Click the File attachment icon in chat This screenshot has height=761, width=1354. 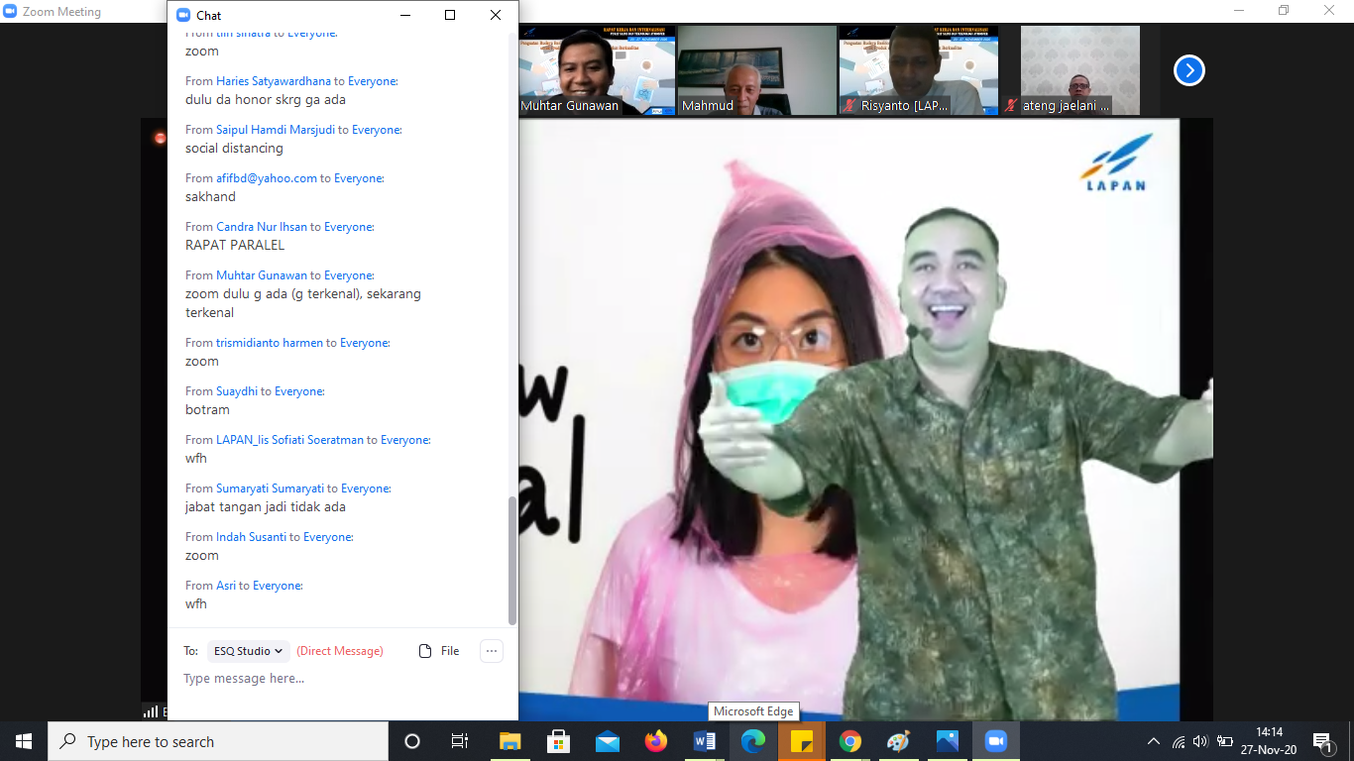(x=426, y=651)
